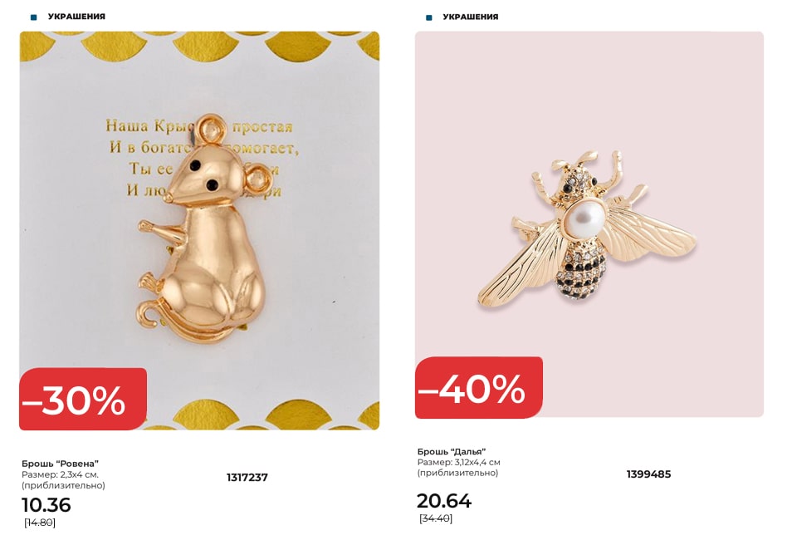Image resolution: width=787 pixels, height=545 pixels.
Task: Click the -40% discount badge
Action: pyautogui.click(x=478, y=388)
